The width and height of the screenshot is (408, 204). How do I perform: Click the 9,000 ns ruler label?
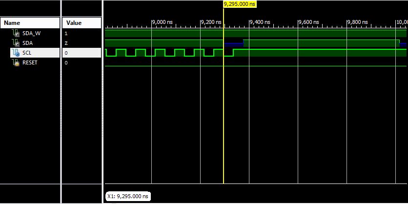(x=163, y=22)
